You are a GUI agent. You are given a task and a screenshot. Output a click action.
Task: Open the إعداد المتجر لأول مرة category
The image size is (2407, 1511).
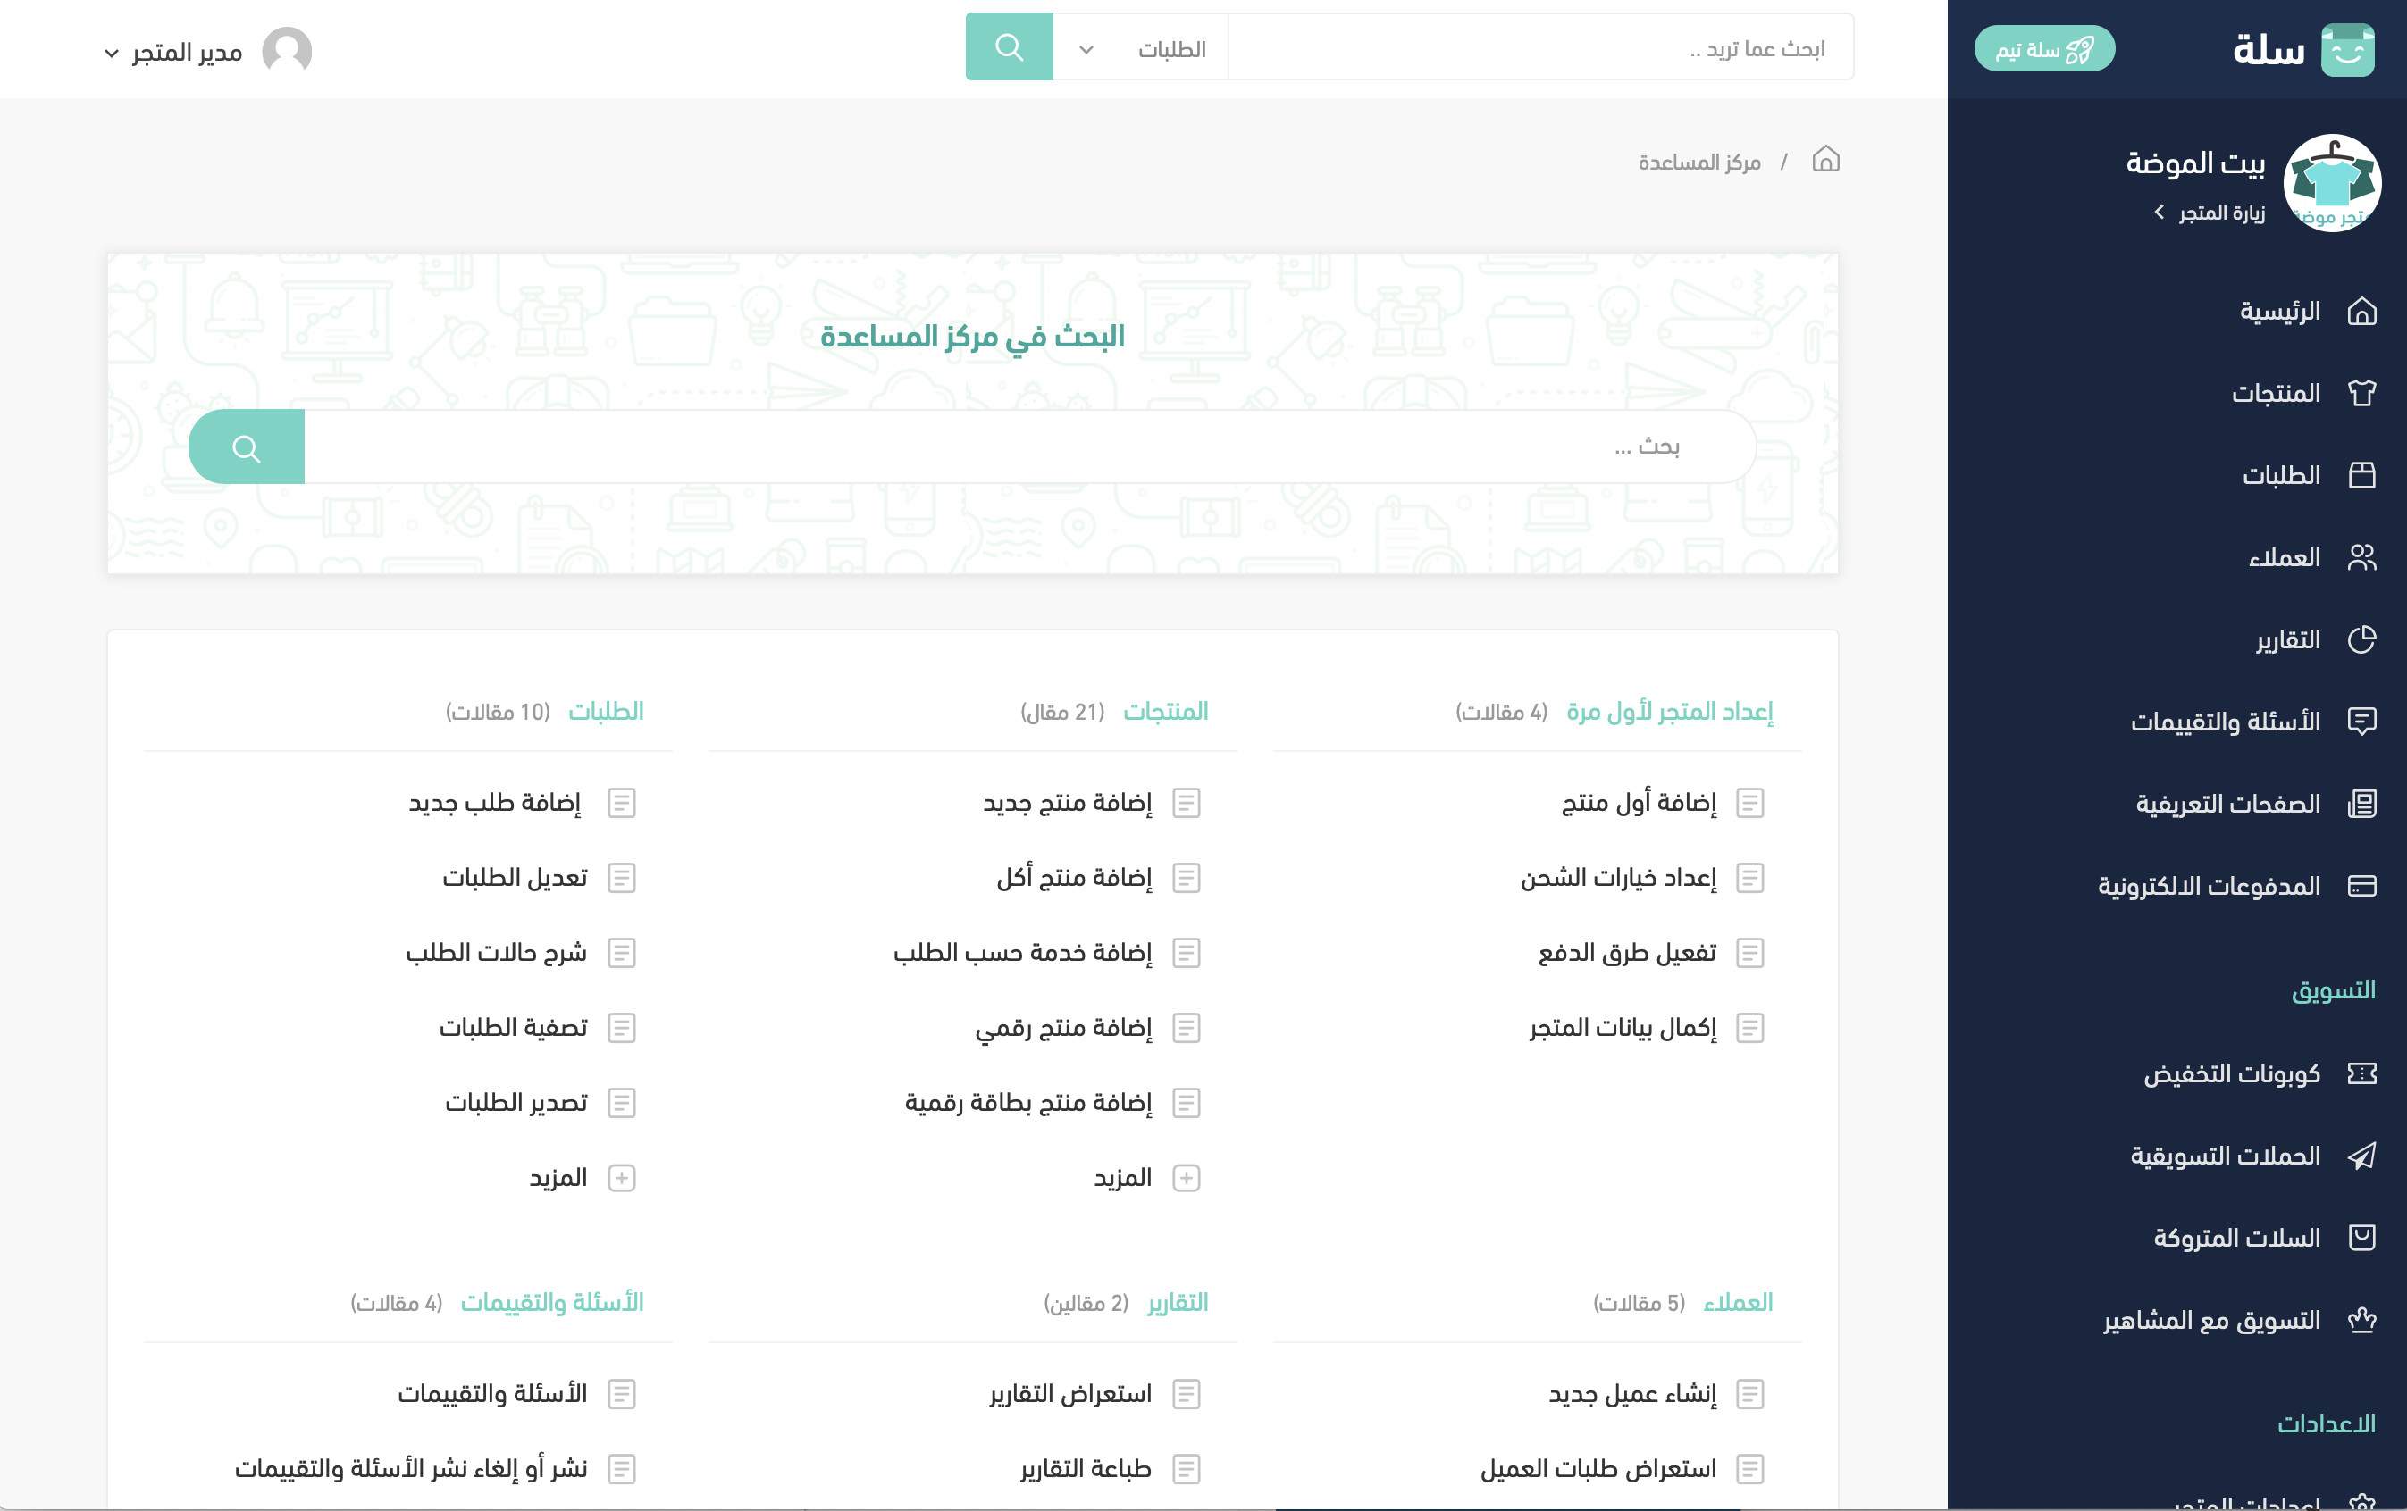click(x=1670, y=712)
